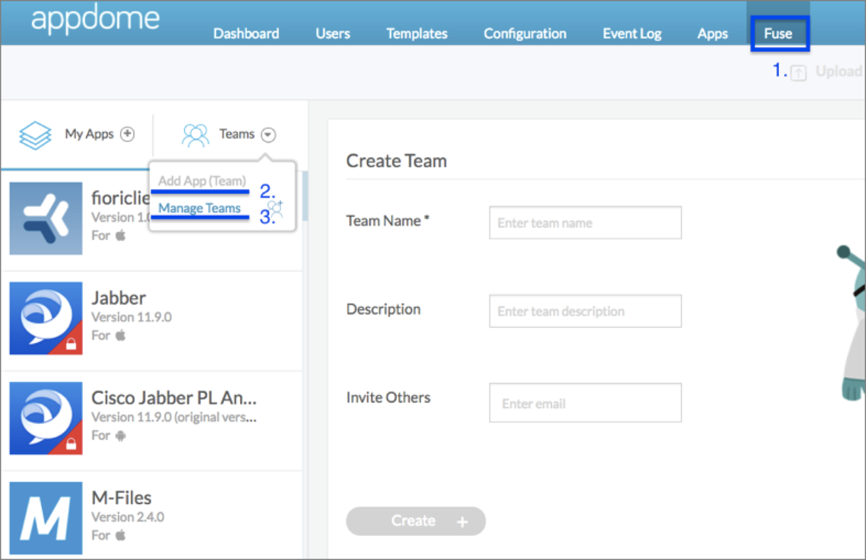This screenshot has height=560, width=866.
Task: Open the Templates tab
Action: pos(417,33)
